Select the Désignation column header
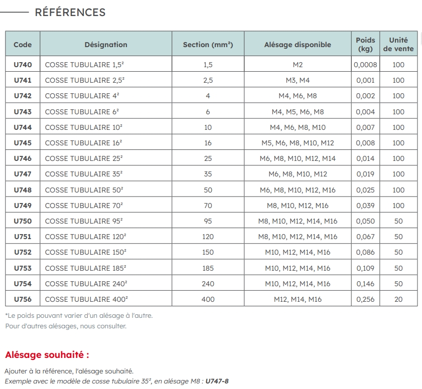 pos(106,45)
